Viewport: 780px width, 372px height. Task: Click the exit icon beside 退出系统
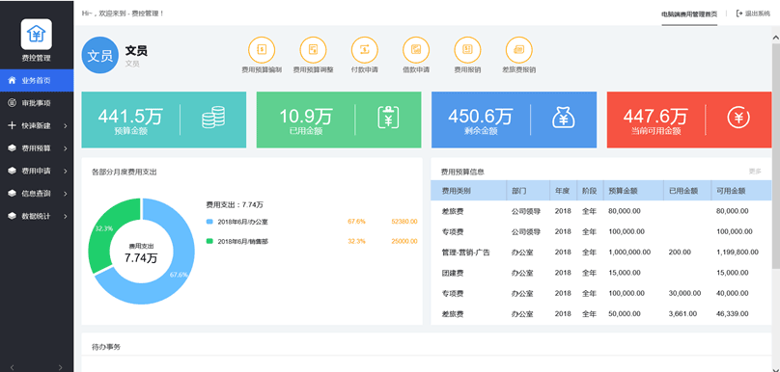coord(739,13)
